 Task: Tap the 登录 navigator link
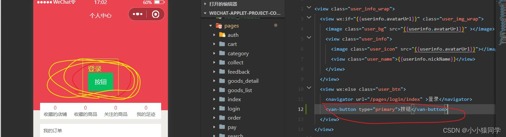(95, 69)
